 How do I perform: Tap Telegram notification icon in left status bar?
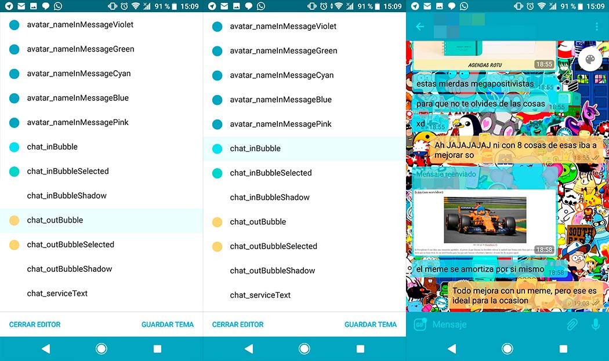tap(9, 6)
